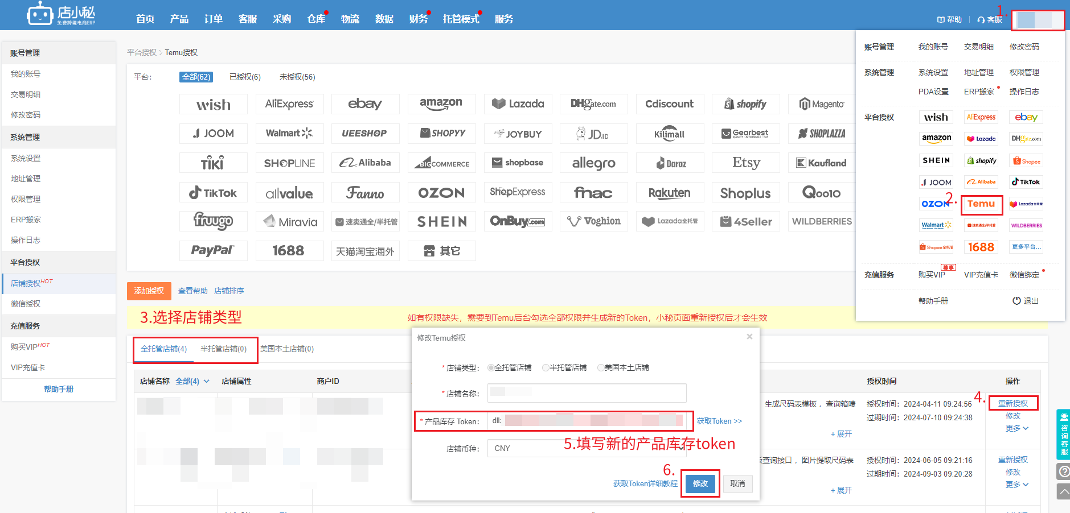Expand the 店铺名称 全部(4) filter dropdown
1070x513 pixels.
(x=192, y=381)
